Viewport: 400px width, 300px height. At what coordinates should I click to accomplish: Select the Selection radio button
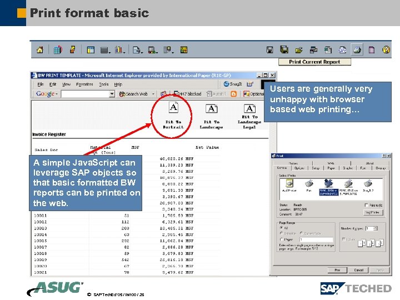coord(281,233)
